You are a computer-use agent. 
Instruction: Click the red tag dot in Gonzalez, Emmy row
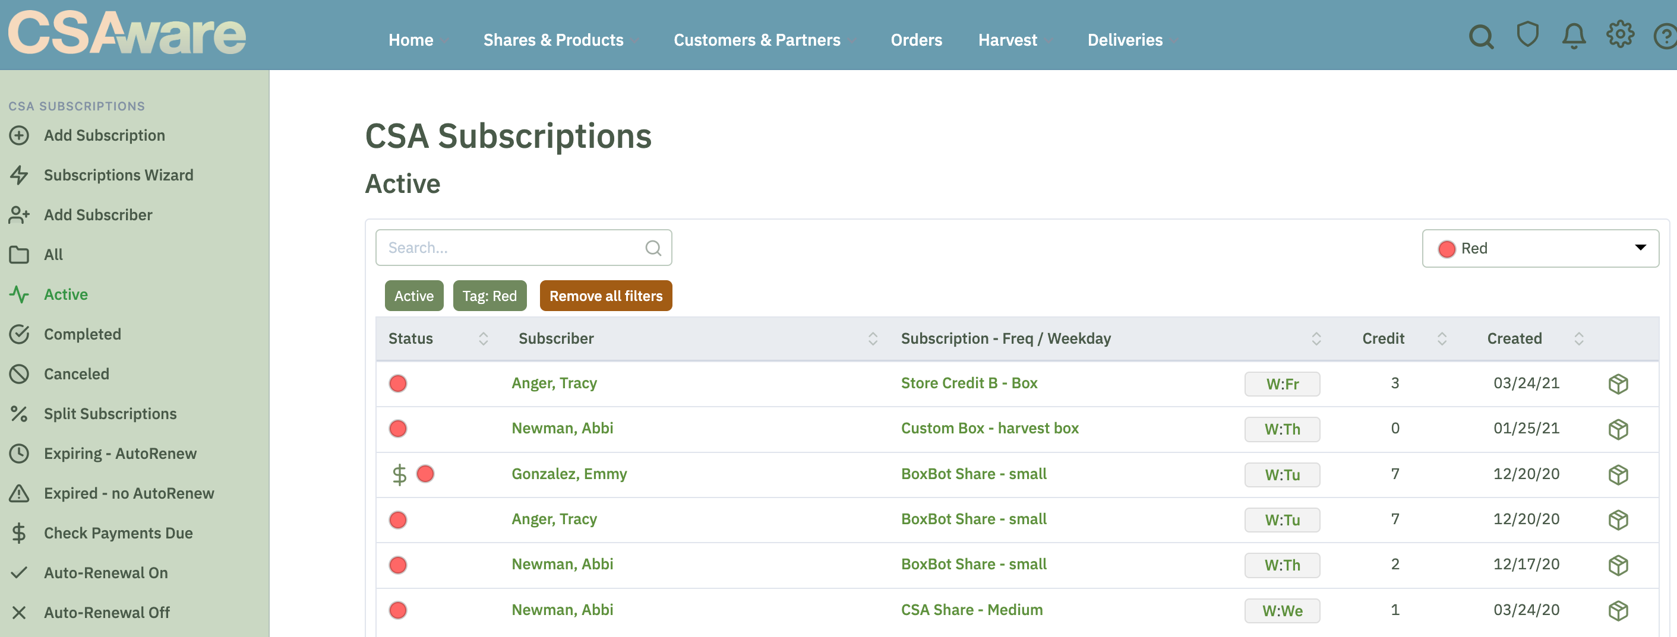click(425, 474)
